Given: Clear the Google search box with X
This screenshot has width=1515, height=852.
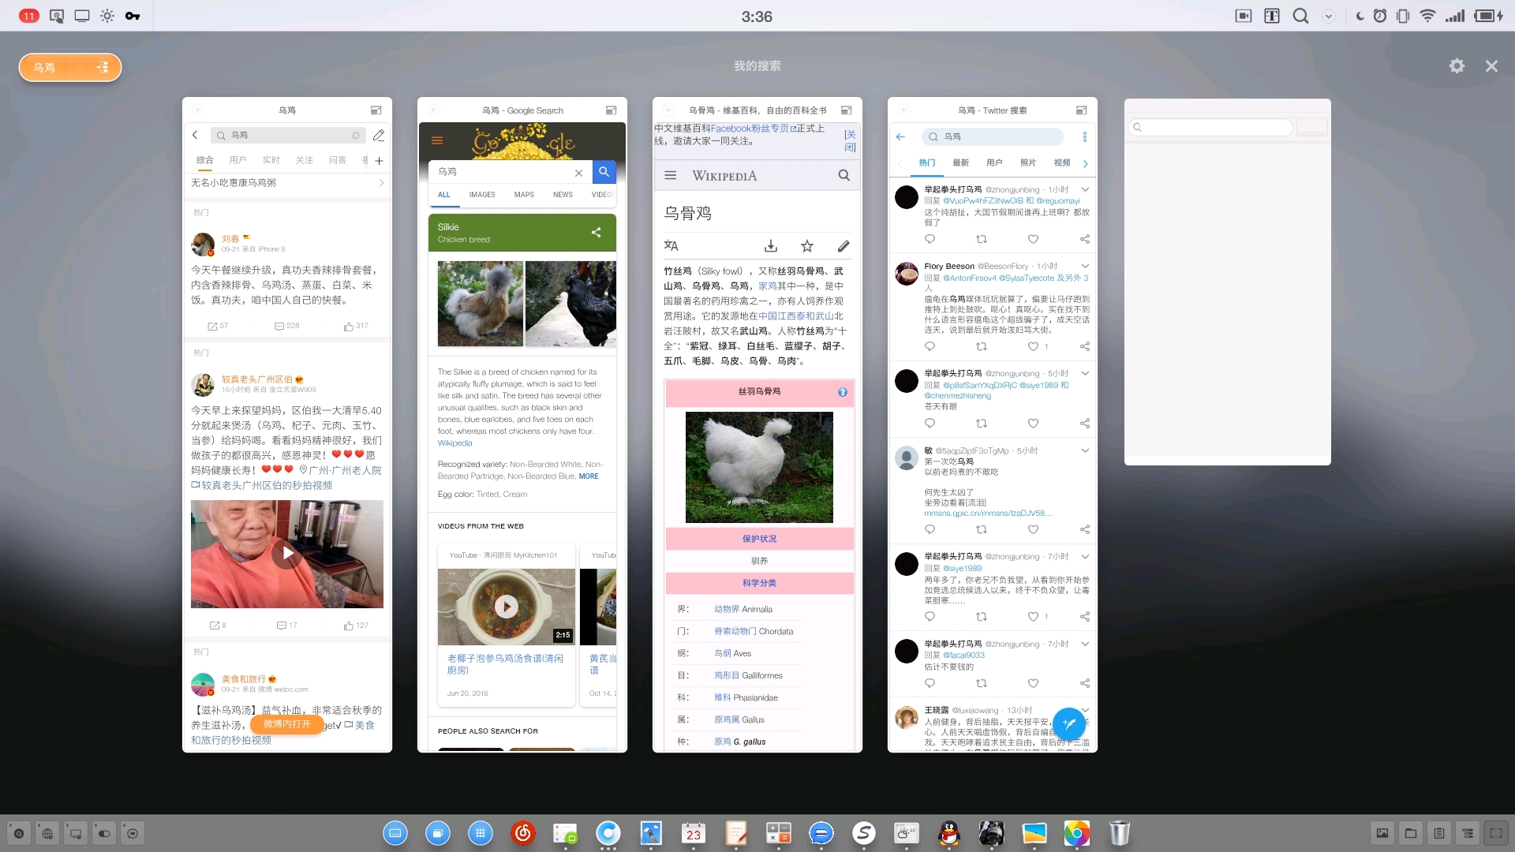Looking at the screenshot, I should (x=578, y=173).
